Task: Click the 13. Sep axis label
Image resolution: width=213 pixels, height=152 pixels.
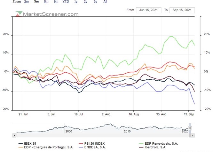Action: coord(189,114)
